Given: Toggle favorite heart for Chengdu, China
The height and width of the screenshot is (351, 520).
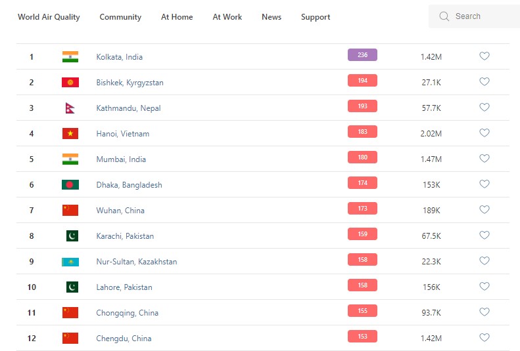Looking at the screenshot, I should (x=485, y=338).
